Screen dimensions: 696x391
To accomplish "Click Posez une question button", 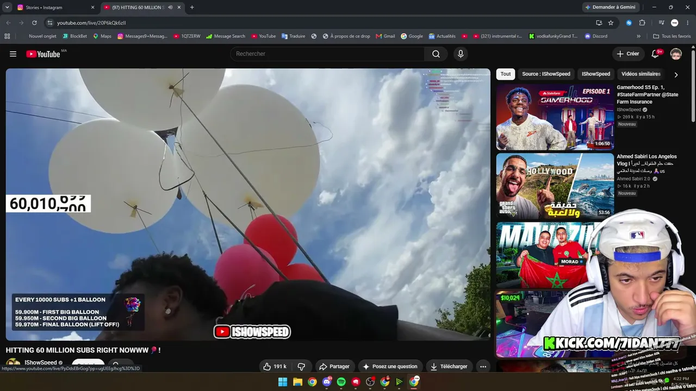I will pyautogui.click(x=390, y=367).
